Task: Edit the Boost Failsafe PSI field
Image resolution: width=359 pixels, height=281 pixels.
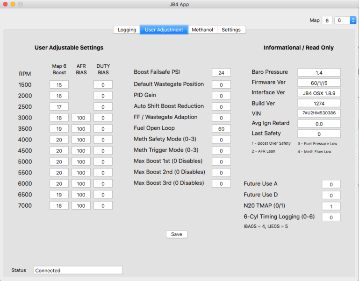Action: click(221, 73)
